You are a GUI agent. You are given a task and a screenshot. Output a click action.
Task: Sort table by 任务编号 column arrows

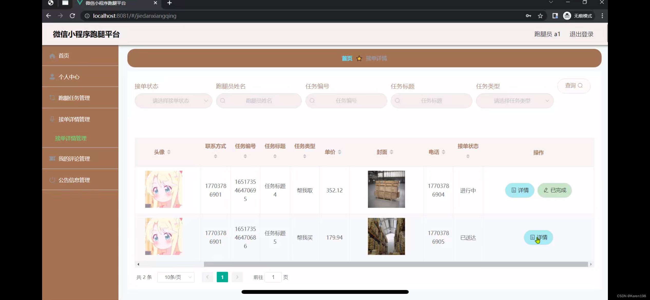click(245, 156)
